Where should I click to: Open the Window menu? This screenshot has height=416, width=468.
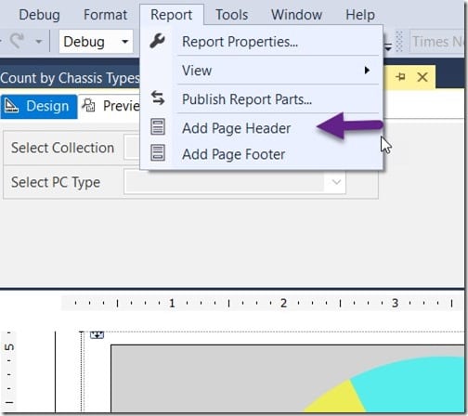[x=296, y=15]
